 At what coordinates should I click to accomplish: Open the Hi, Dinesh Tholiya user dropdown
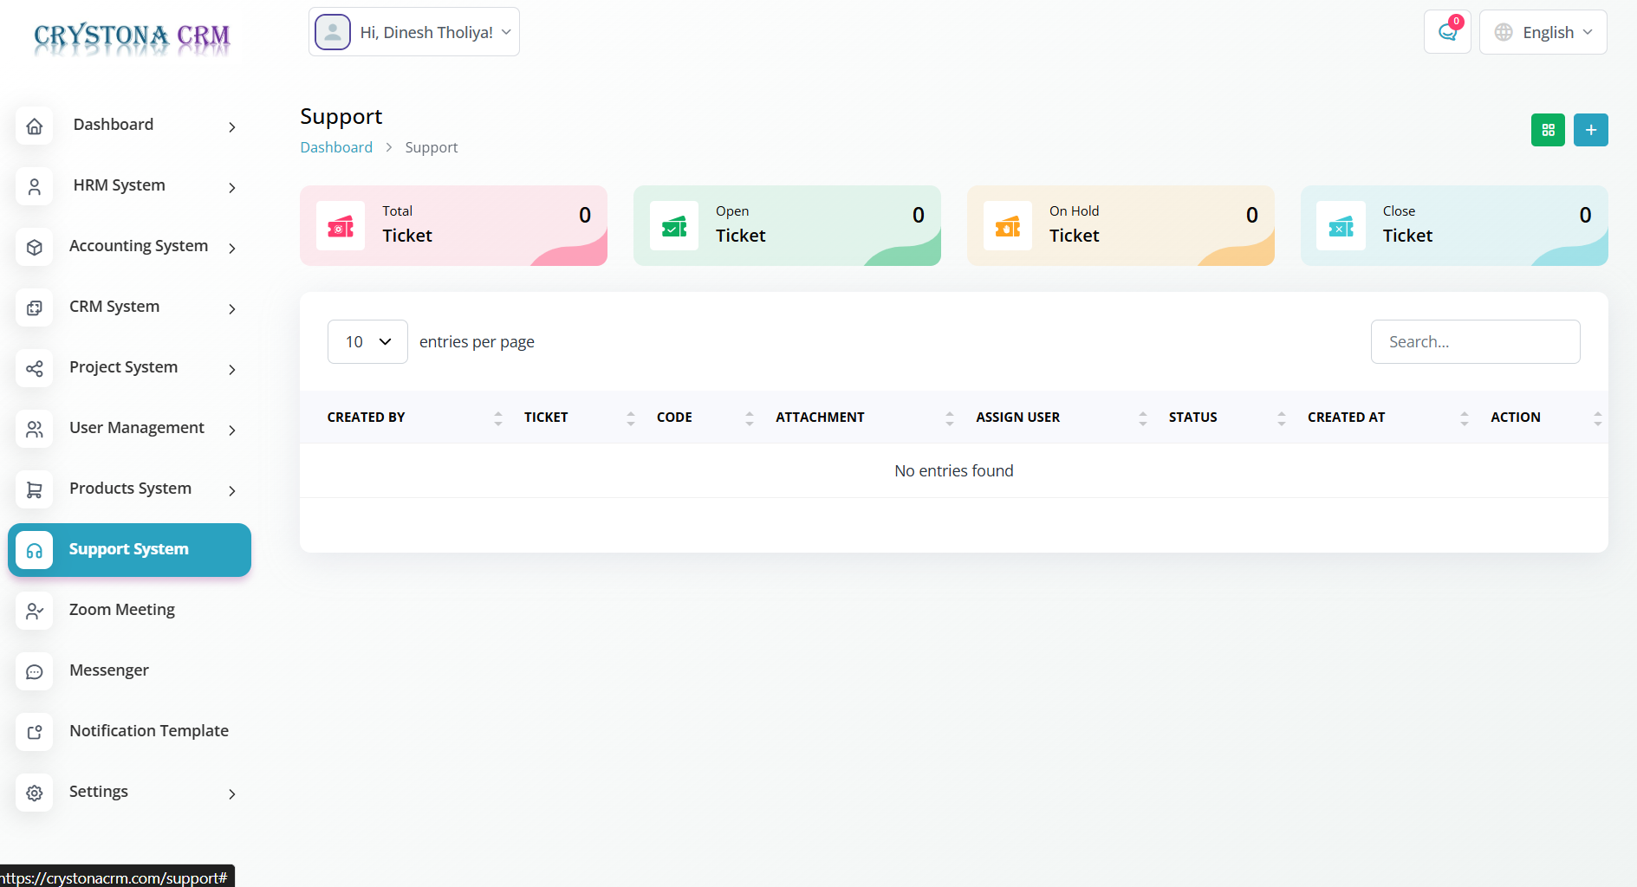point(414,32)
